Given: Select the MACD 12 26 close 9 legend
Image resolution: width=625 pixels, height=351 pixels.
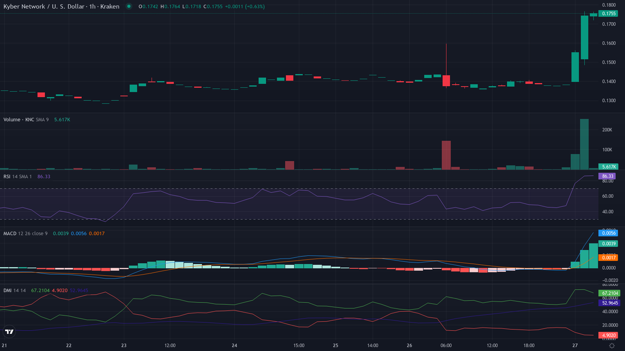Looking at the screenshot, I should coord(26,233).
